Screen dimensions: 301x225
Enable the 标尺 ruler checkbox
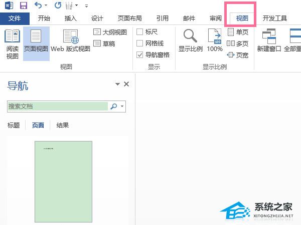pyautogui.click(x=139, y=32)
